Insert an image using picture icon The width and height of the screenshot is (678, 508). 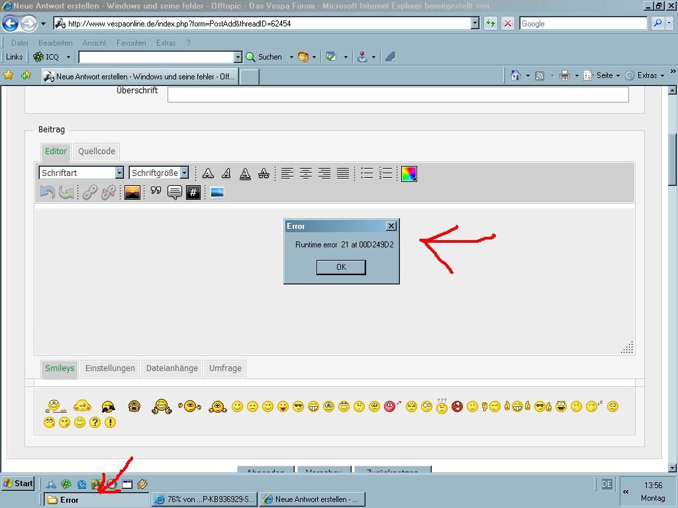tap(132, 192)
